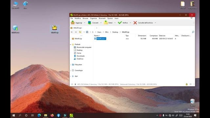210x118 pixels.
Task: Click the Converti arrows icon
Action: point(90,23)
